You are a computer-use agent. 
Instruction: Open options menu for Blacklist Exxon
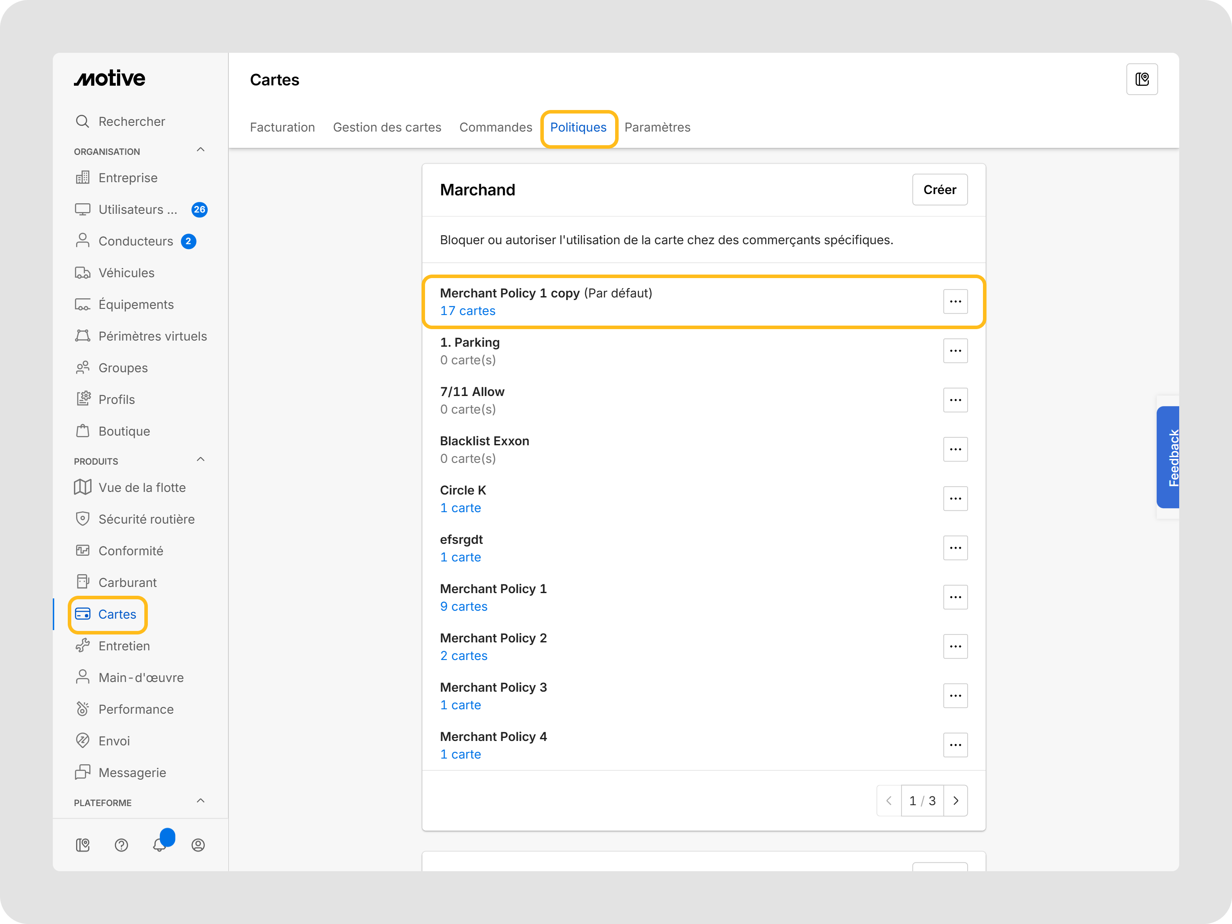tap(955, 449)
